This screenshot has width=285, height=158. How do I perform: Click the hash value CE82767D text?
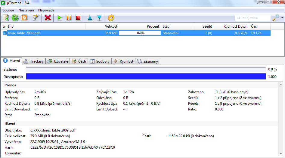tap(73, 147)
